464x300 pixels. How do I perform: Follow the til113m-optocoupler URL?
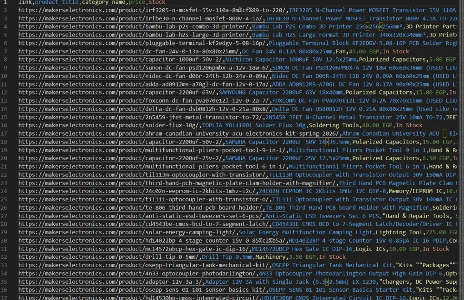tap(143, 175)
